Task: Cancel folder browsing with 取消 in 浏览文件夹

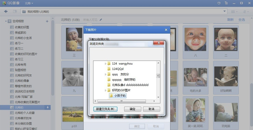Action: point(151,109)
